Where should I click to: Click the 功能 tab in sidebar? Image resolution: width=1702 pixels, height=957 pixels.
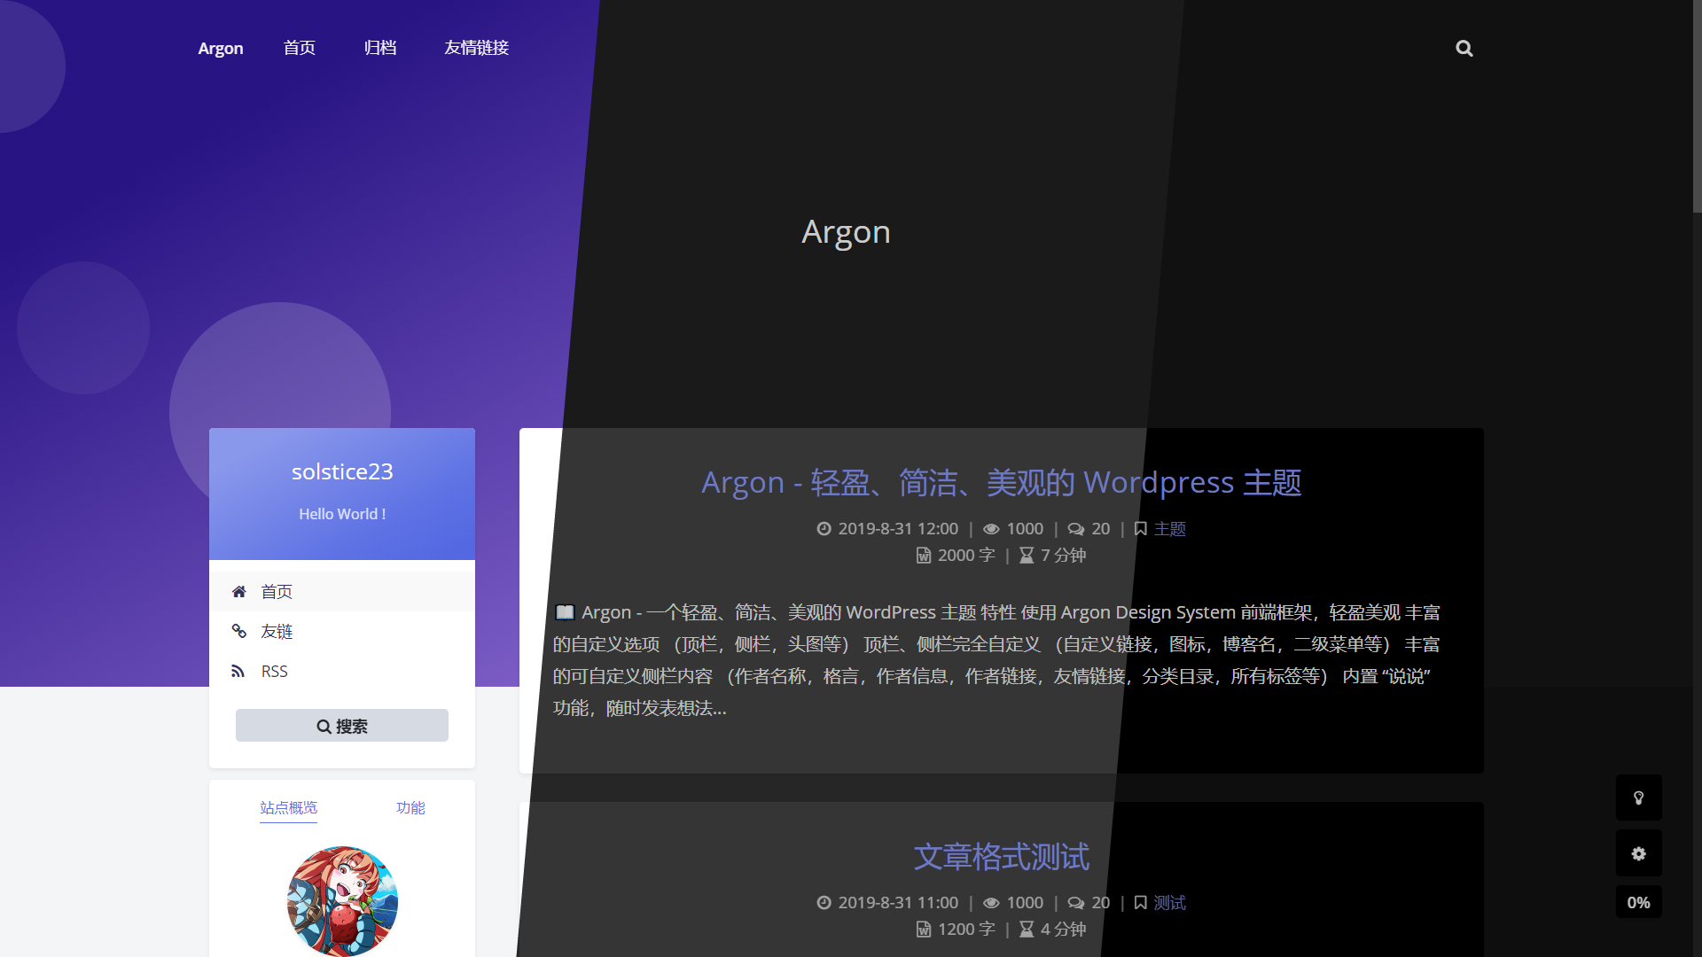click(x=411, y=806)
